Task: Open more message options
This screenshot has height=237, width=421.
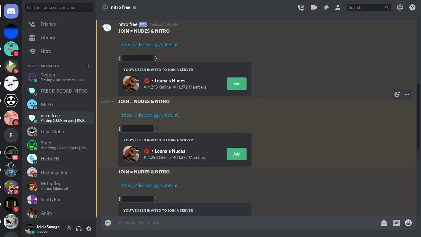Action: click(407, 94)
